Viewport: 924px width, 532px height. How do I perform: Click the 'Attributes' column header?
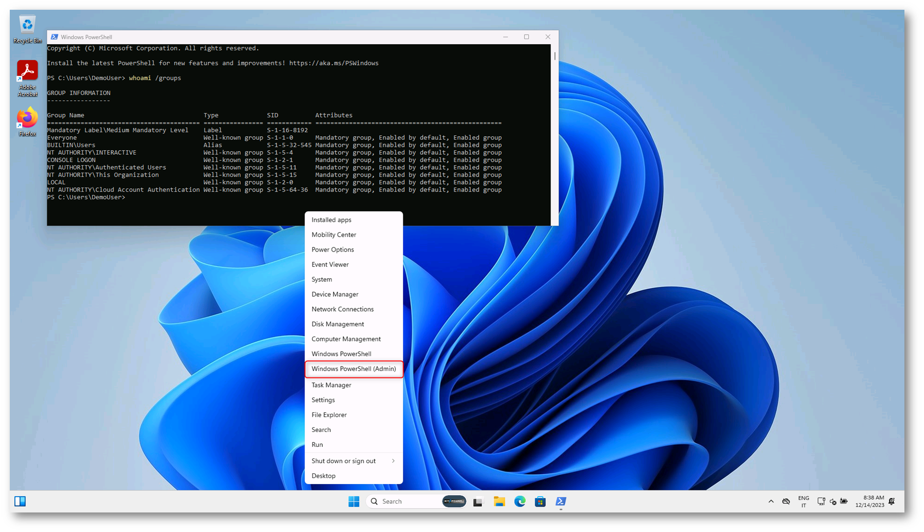pyautogui.click(x=333, y=115)
